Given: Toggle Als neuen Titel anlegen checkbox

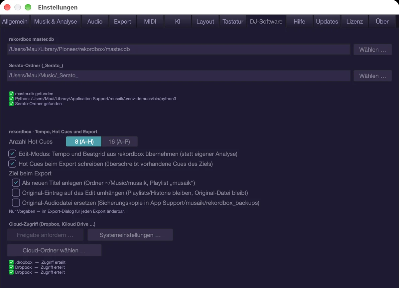Looking at the screenshot, I should 16,183.
